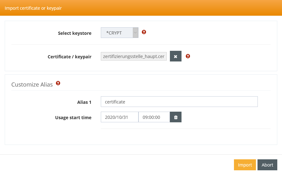This screenshot has height=175, width=282.
Task: Remove selected certificate file with X button
Action: pyautogui.click(x=176, y=56)
